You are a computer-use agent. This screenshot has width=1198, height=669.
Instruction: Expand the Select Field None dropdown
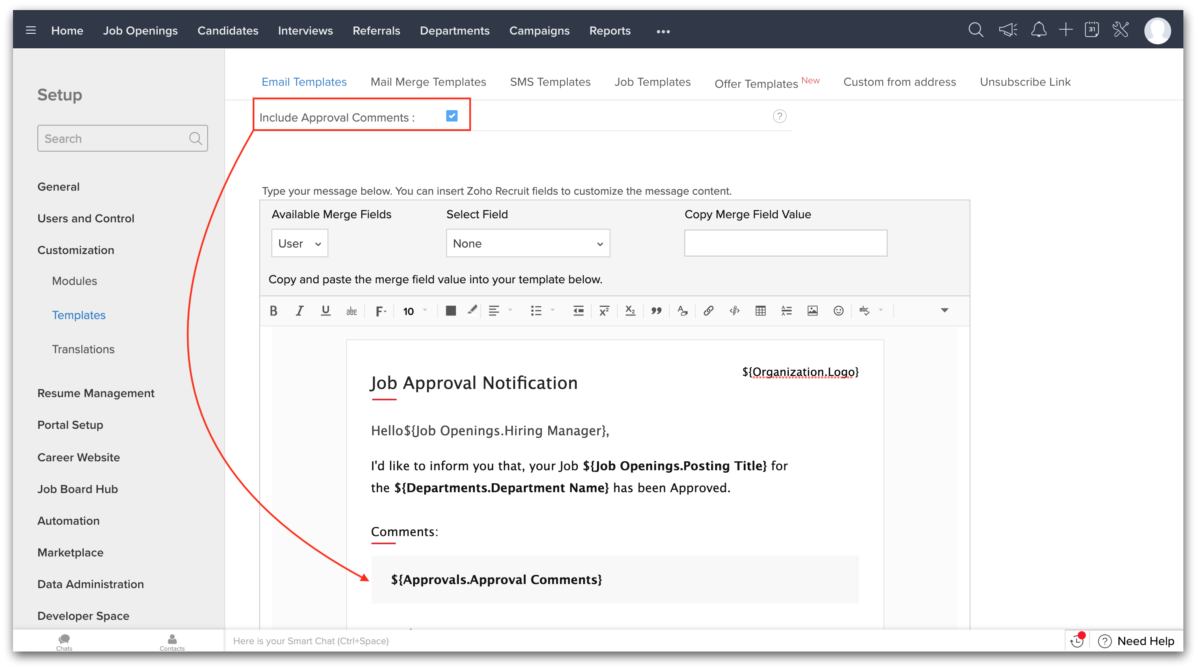528,243
